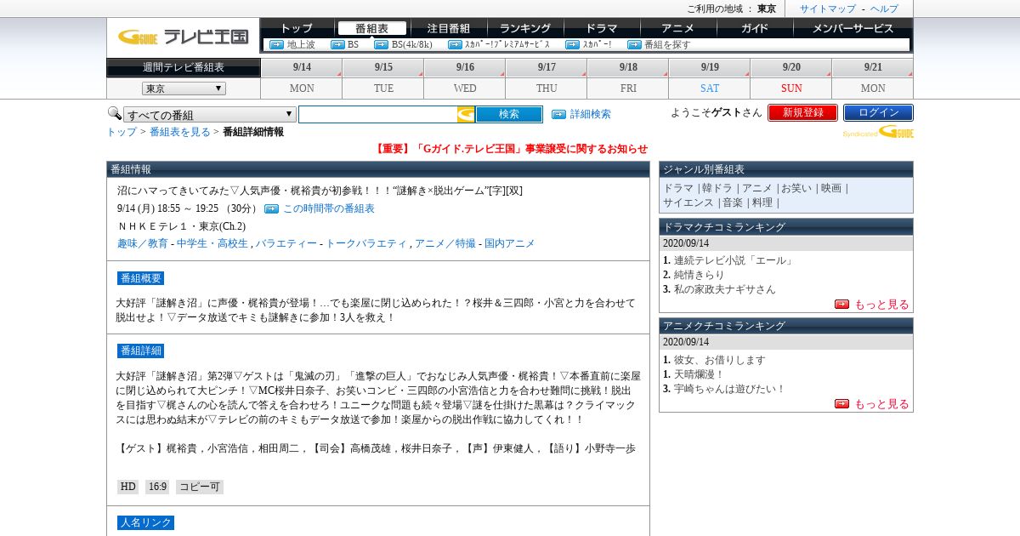Viewport: 1020px width, 536px height.
Task: Open 連続テレビ小説「エール」 ranking entry
Action: point(734,260)
